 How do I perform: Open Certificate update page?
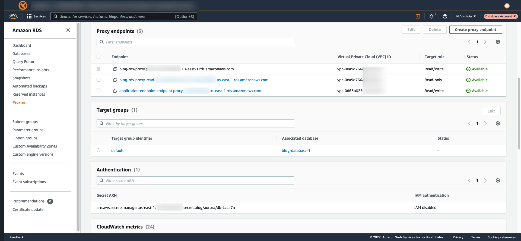[28, 209]
